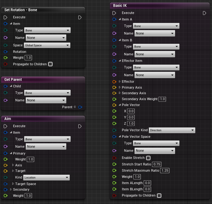
Task: Click the Item ALength value field
Action: 147,183
